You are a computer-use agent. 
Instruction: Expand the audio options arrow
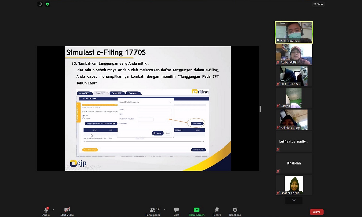(53, 210)
